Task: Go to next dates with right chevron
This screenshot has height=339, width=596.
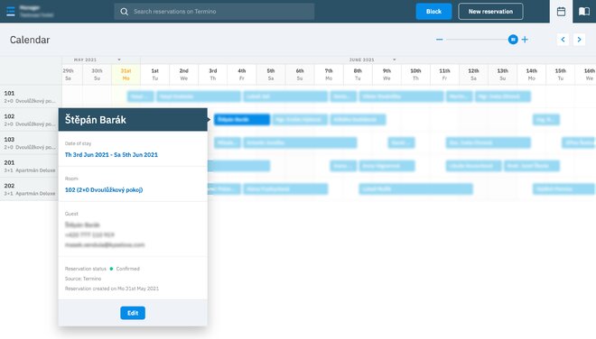Action: point(579,40)
